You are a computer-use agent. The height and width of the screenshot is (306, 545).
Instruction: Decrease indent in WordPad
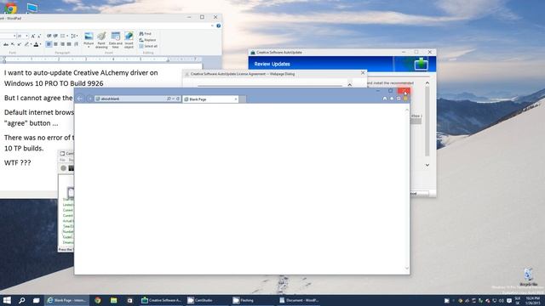pos(49,36)
